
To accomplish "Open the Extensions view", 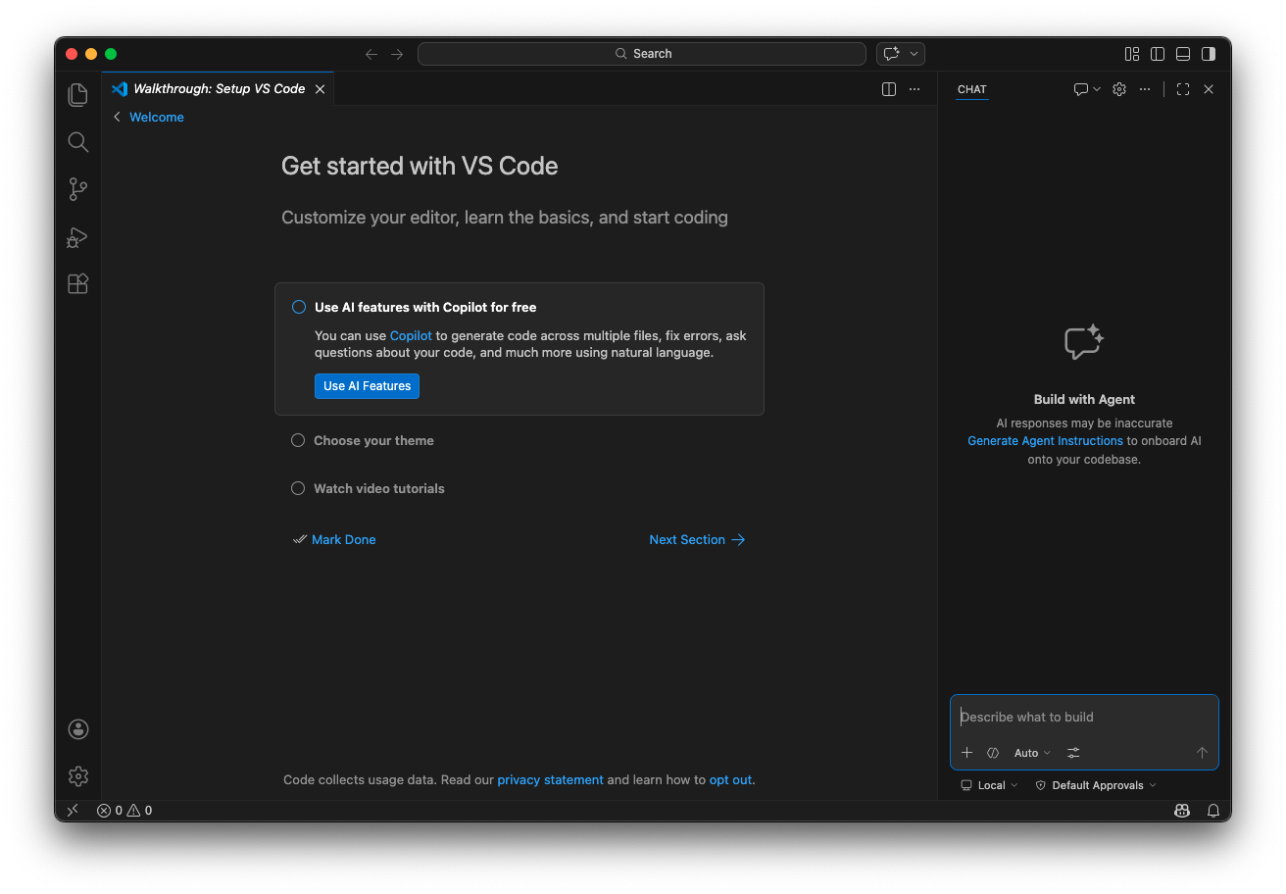I will point(78,284).
